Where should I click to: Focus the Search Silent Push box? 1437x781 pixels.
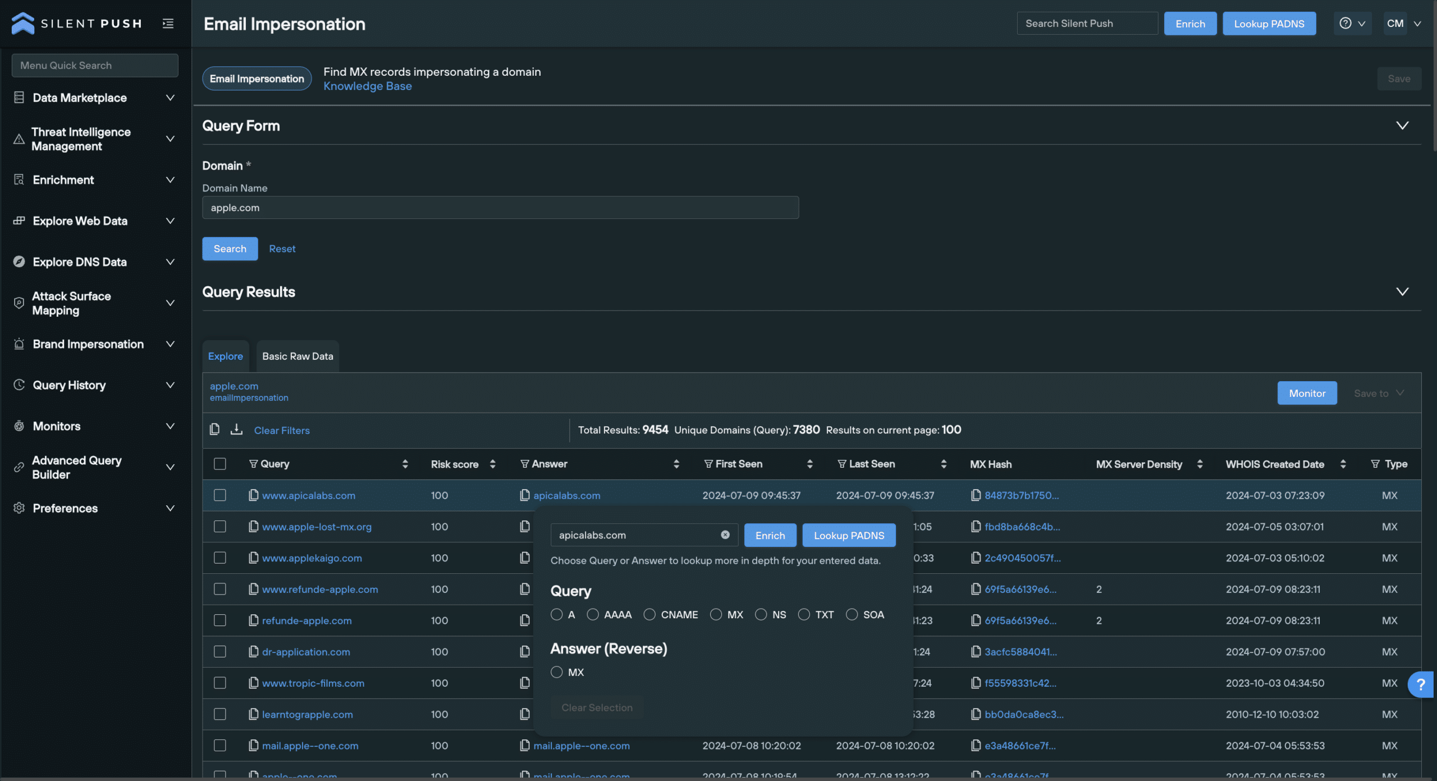tap(1087, 23)
